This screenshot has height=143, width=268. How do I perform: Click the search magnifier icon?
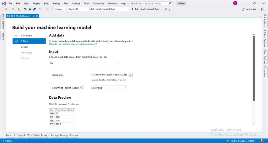click(x=170, y=3)
